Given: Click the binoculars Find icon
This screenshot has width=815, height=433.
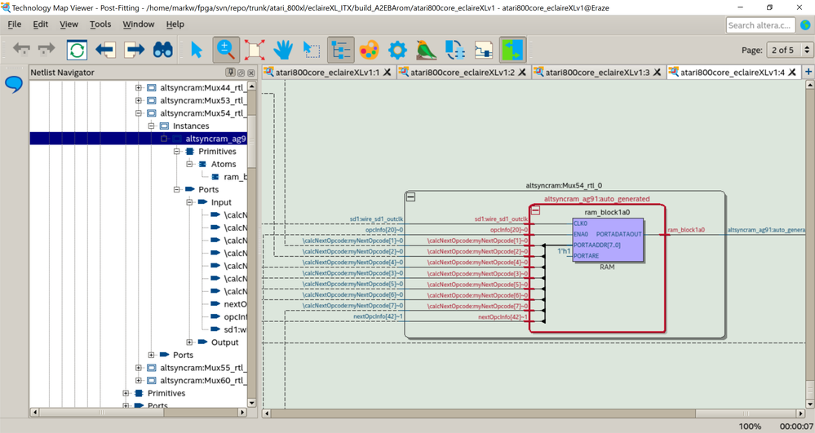Looking at the screenshot, I should [x=163, y=50].
